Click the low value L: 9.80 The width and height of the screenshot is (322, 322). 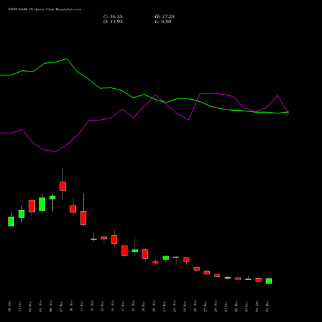(x=163, y=22)
